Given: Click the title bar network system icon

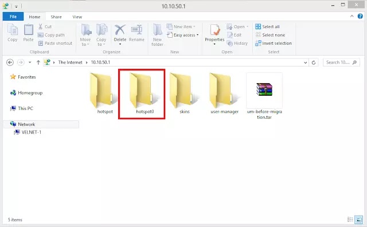Looking at the screenshot, I should 6,6.
